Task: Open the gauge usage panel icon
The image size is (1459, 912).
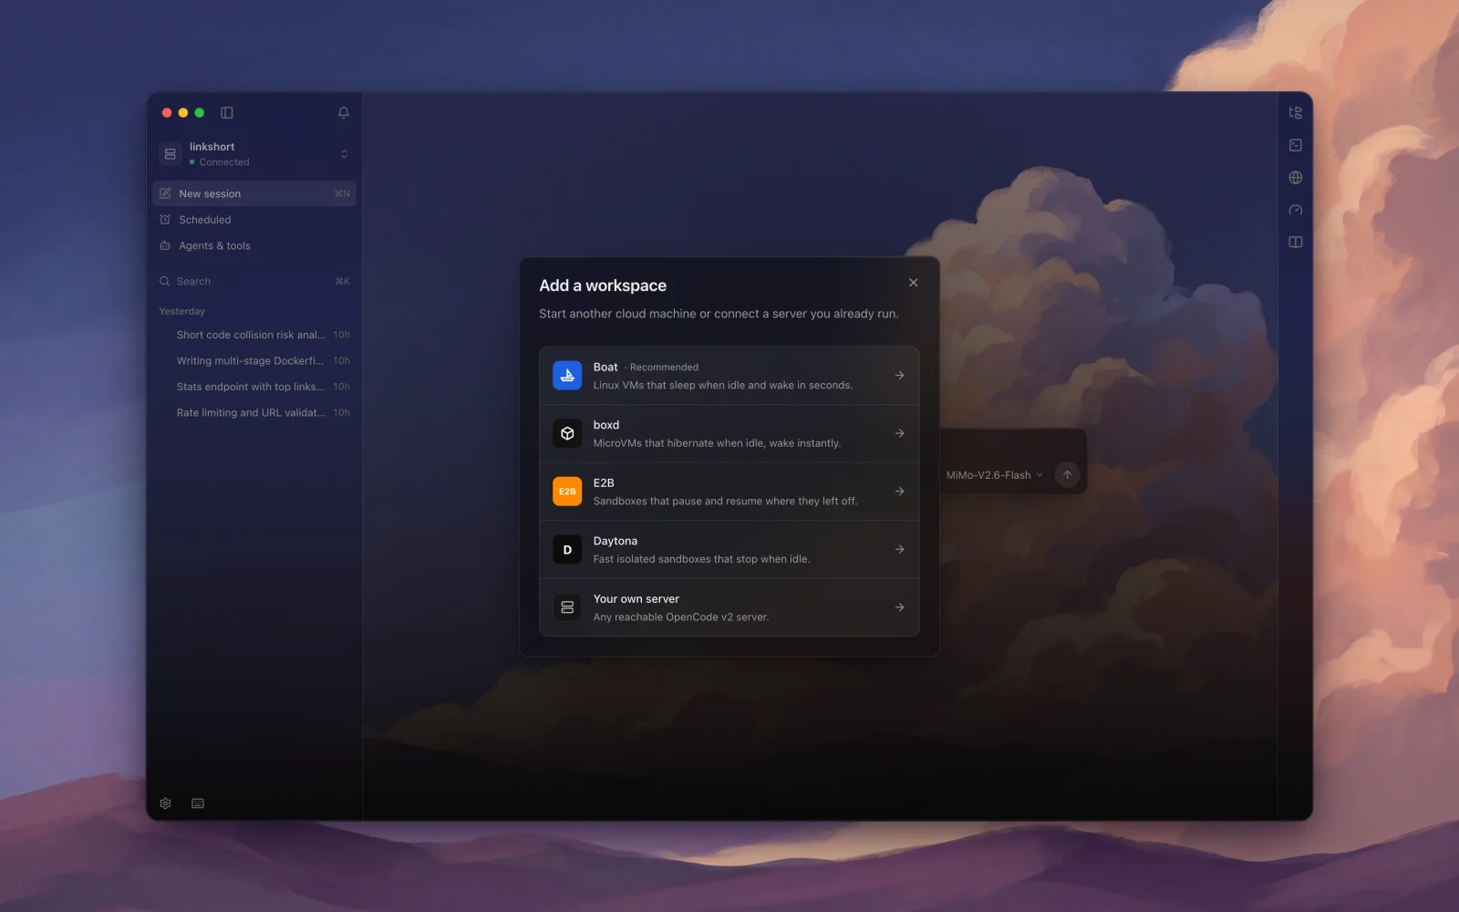Action: coord(1296,210)
